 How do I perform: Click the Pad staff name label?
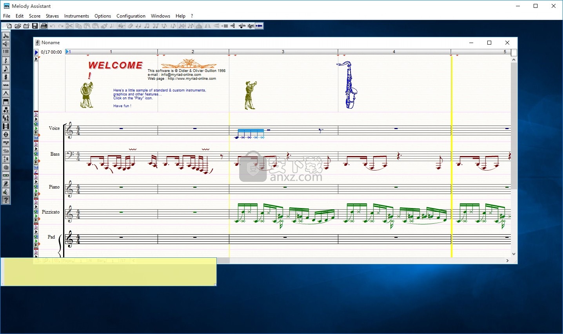tap(51, 237)
